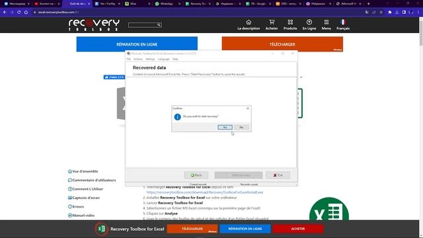Open the File menu in Recovery Toolbox

click(x=129, y=59)
